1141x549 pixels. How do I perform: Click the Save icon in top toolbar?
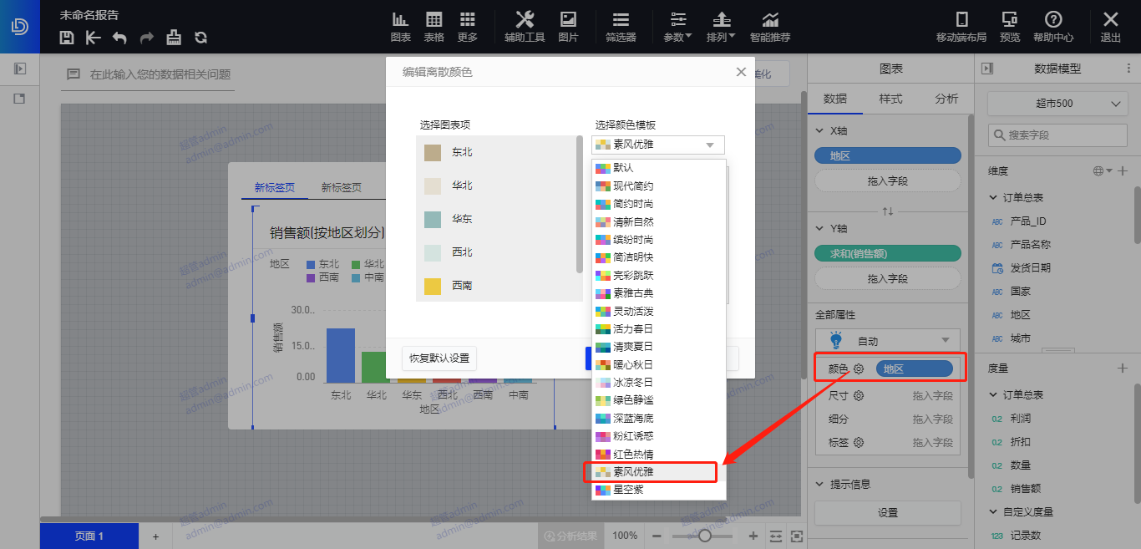click(68, 38)
